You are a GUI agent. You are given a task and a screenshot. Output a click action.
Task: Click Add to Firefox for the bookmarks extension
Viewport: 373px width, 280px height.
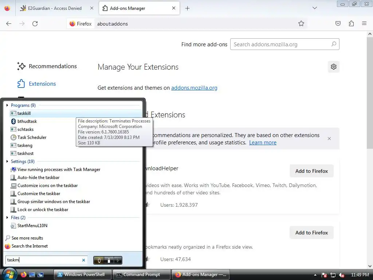[312, 233]
